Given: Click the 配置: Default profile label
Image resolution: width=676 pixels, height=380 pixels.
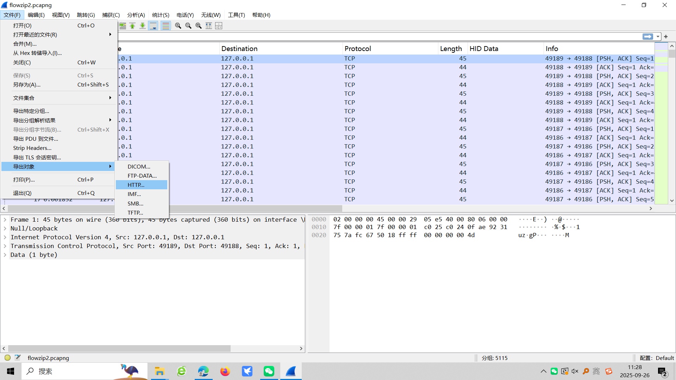Looking at the screenshot, I should tap(656, 358).
